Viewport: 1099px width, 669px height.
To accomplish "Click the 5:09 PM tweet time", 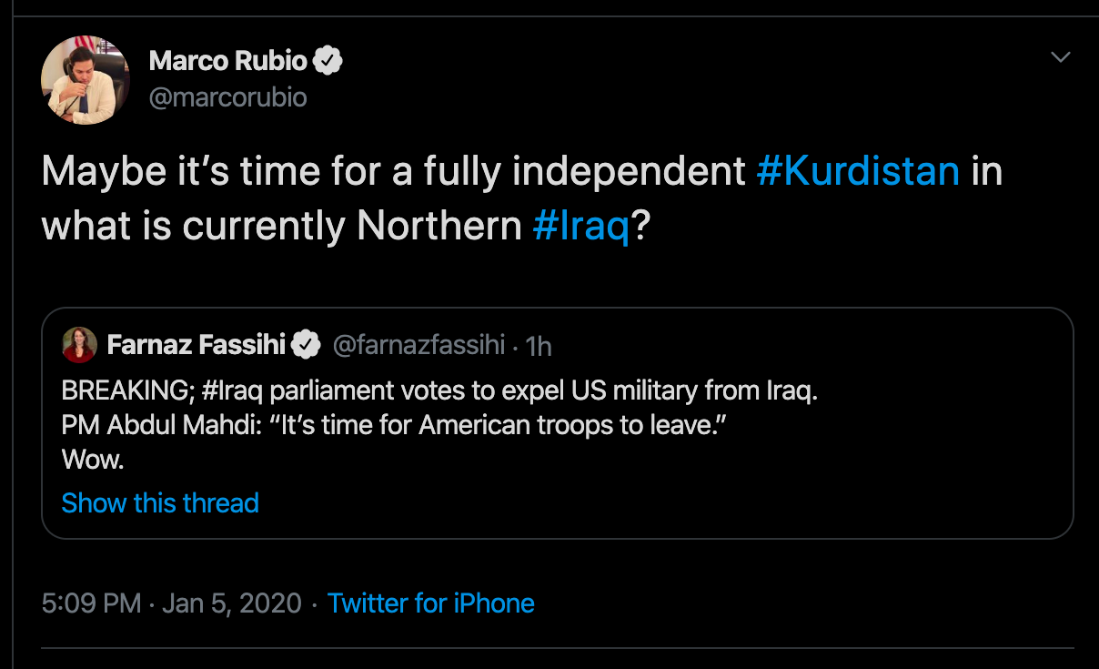I will [91, 603].
